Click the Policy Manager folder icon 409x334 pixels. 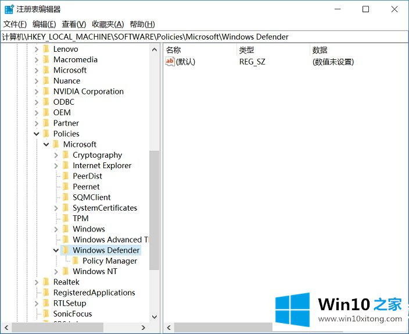point(76,261)
